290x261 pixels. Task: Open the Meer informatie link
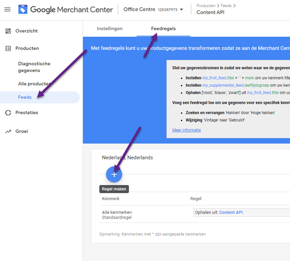point(186,130)
